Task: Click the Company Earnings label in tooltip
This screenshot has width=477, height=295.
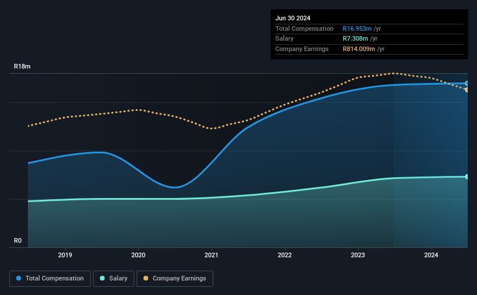Action: 302,49
